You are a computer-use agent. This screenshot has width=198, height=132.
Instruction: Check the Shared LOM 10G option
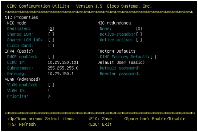[51, 40]
